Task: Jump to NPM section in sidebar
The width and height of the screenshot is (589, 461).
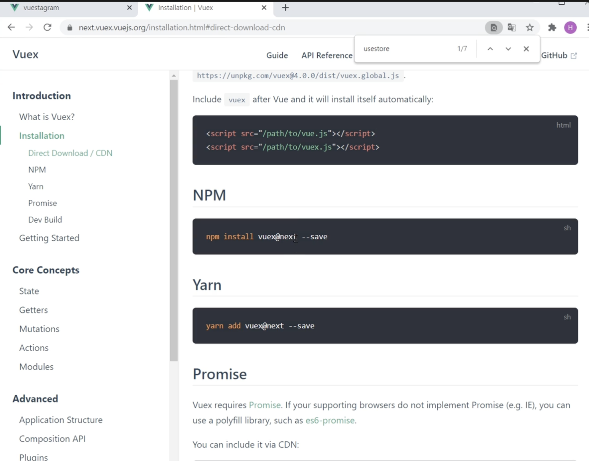Action: point(37,170)
